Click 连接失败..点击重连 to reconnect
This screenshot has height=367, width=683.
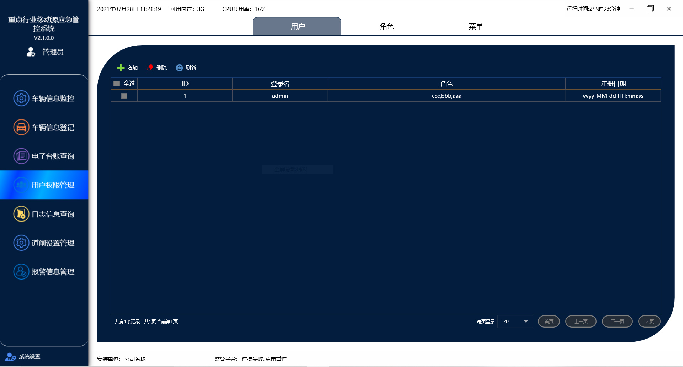(264, 359)
